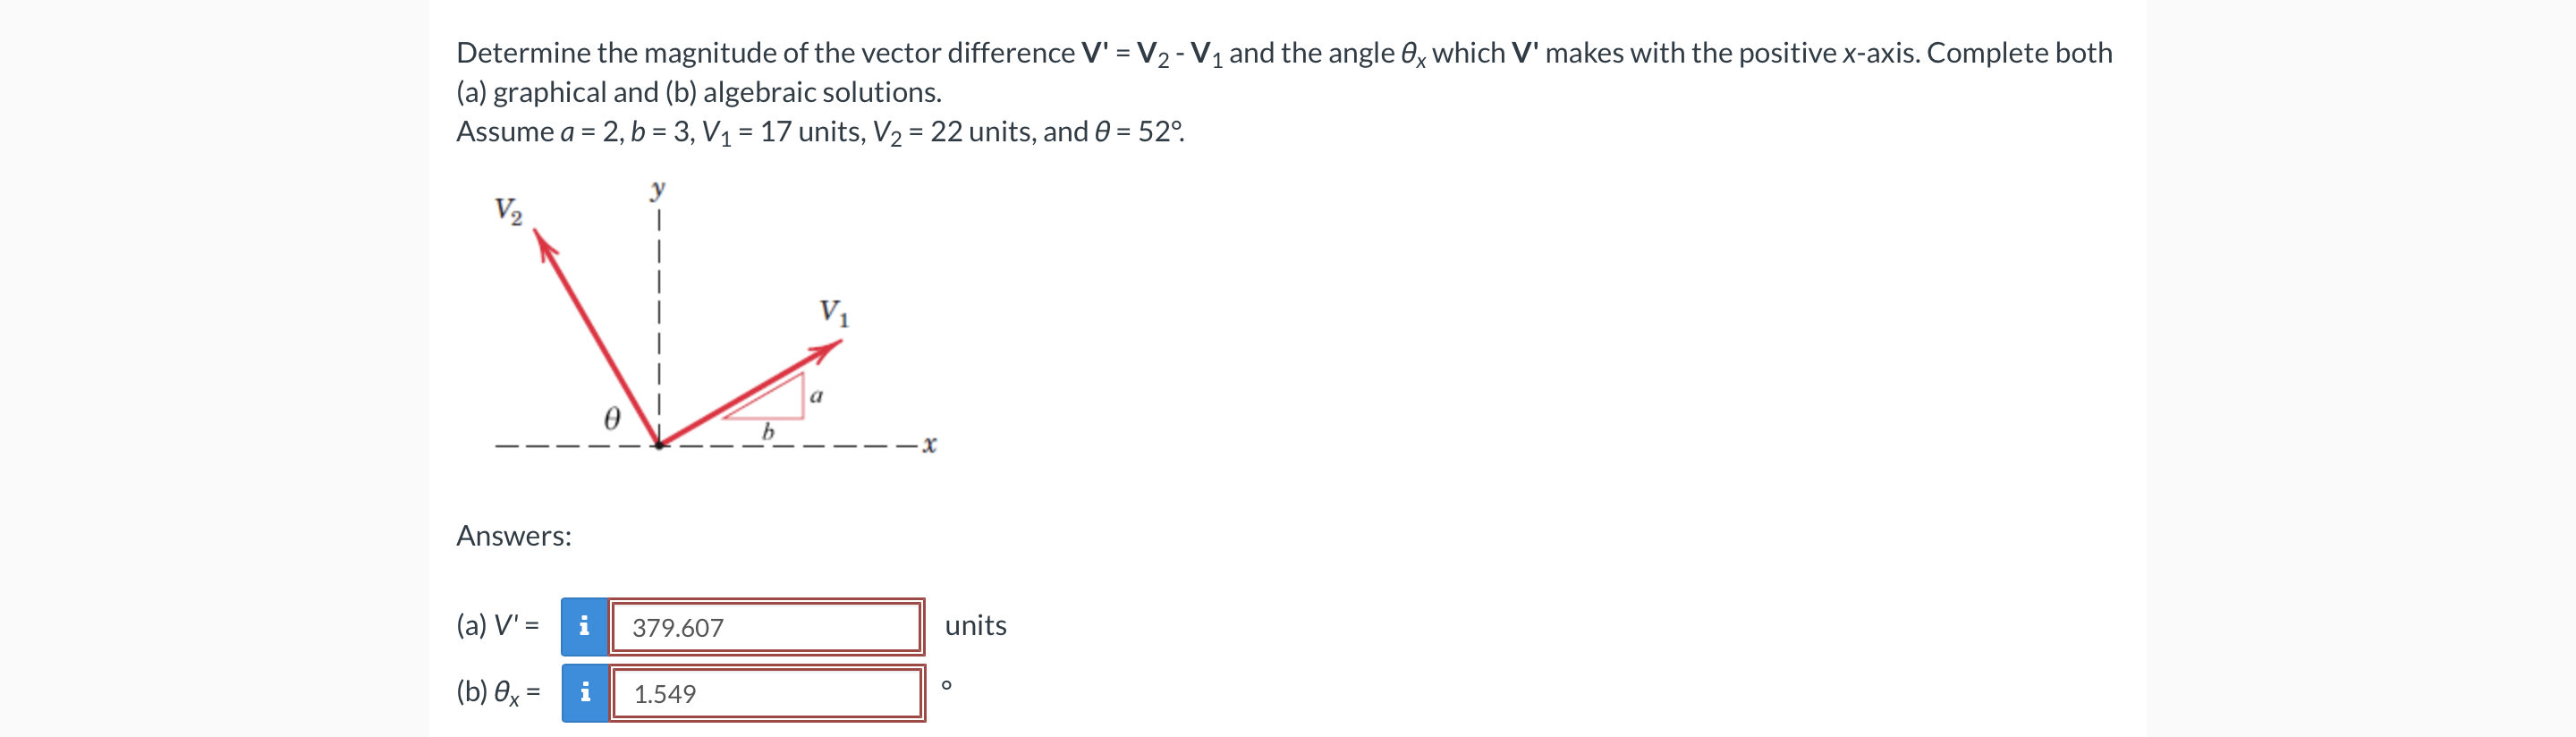Click the answer field containing 379.607
The height and width of the screenshot is (737, 2576).
click(765, 628)
